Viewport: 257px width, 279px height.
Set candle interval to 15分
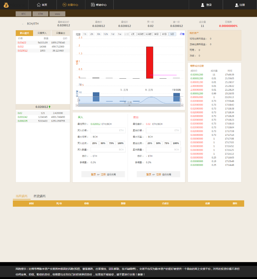(x=164, y=34)
